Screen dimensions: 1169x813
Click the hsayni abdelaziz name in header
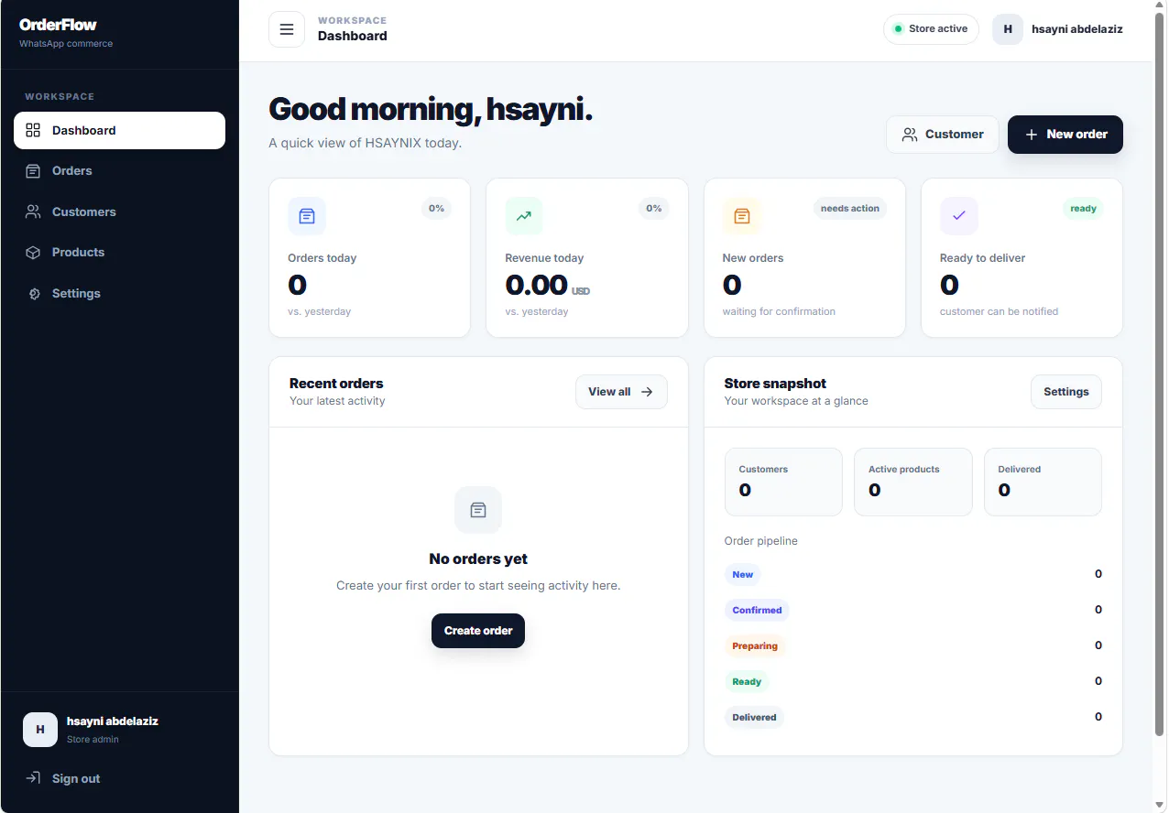pos(1077,29)
